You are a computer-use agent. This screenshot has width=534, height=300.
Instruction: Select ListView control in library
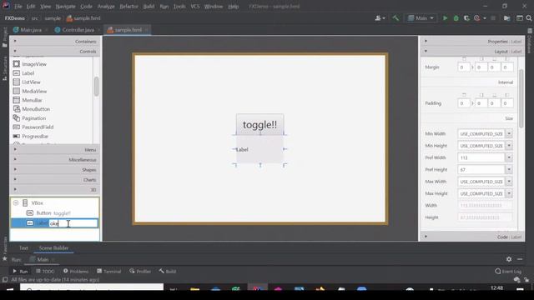click(x=31, y=82)
